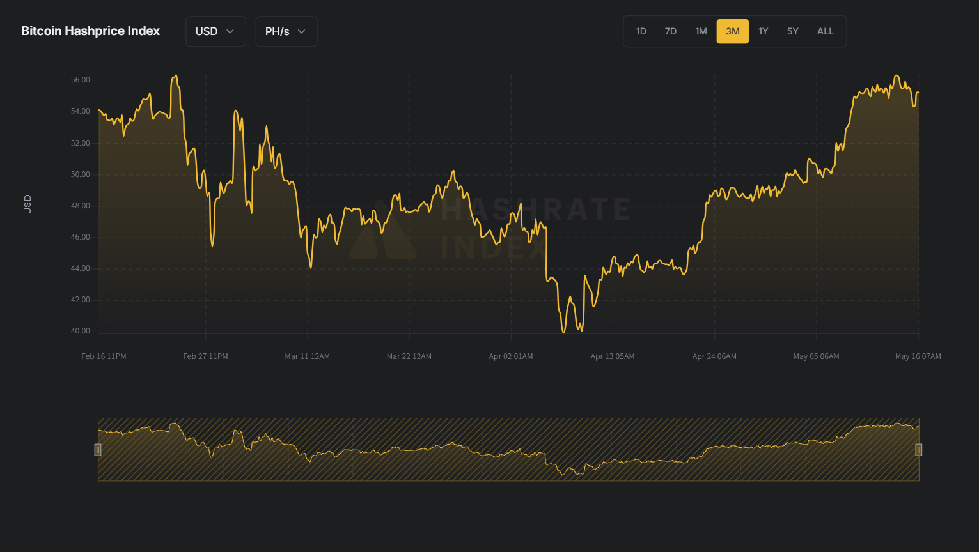979x552 pixels.
Task: Select the 1D time range
Action: (x=641, y=31)
